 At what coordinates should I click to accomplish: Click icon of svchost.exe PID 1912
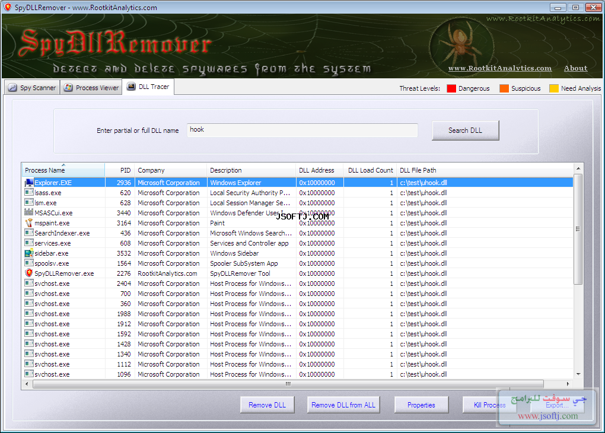tap(29, 323)
